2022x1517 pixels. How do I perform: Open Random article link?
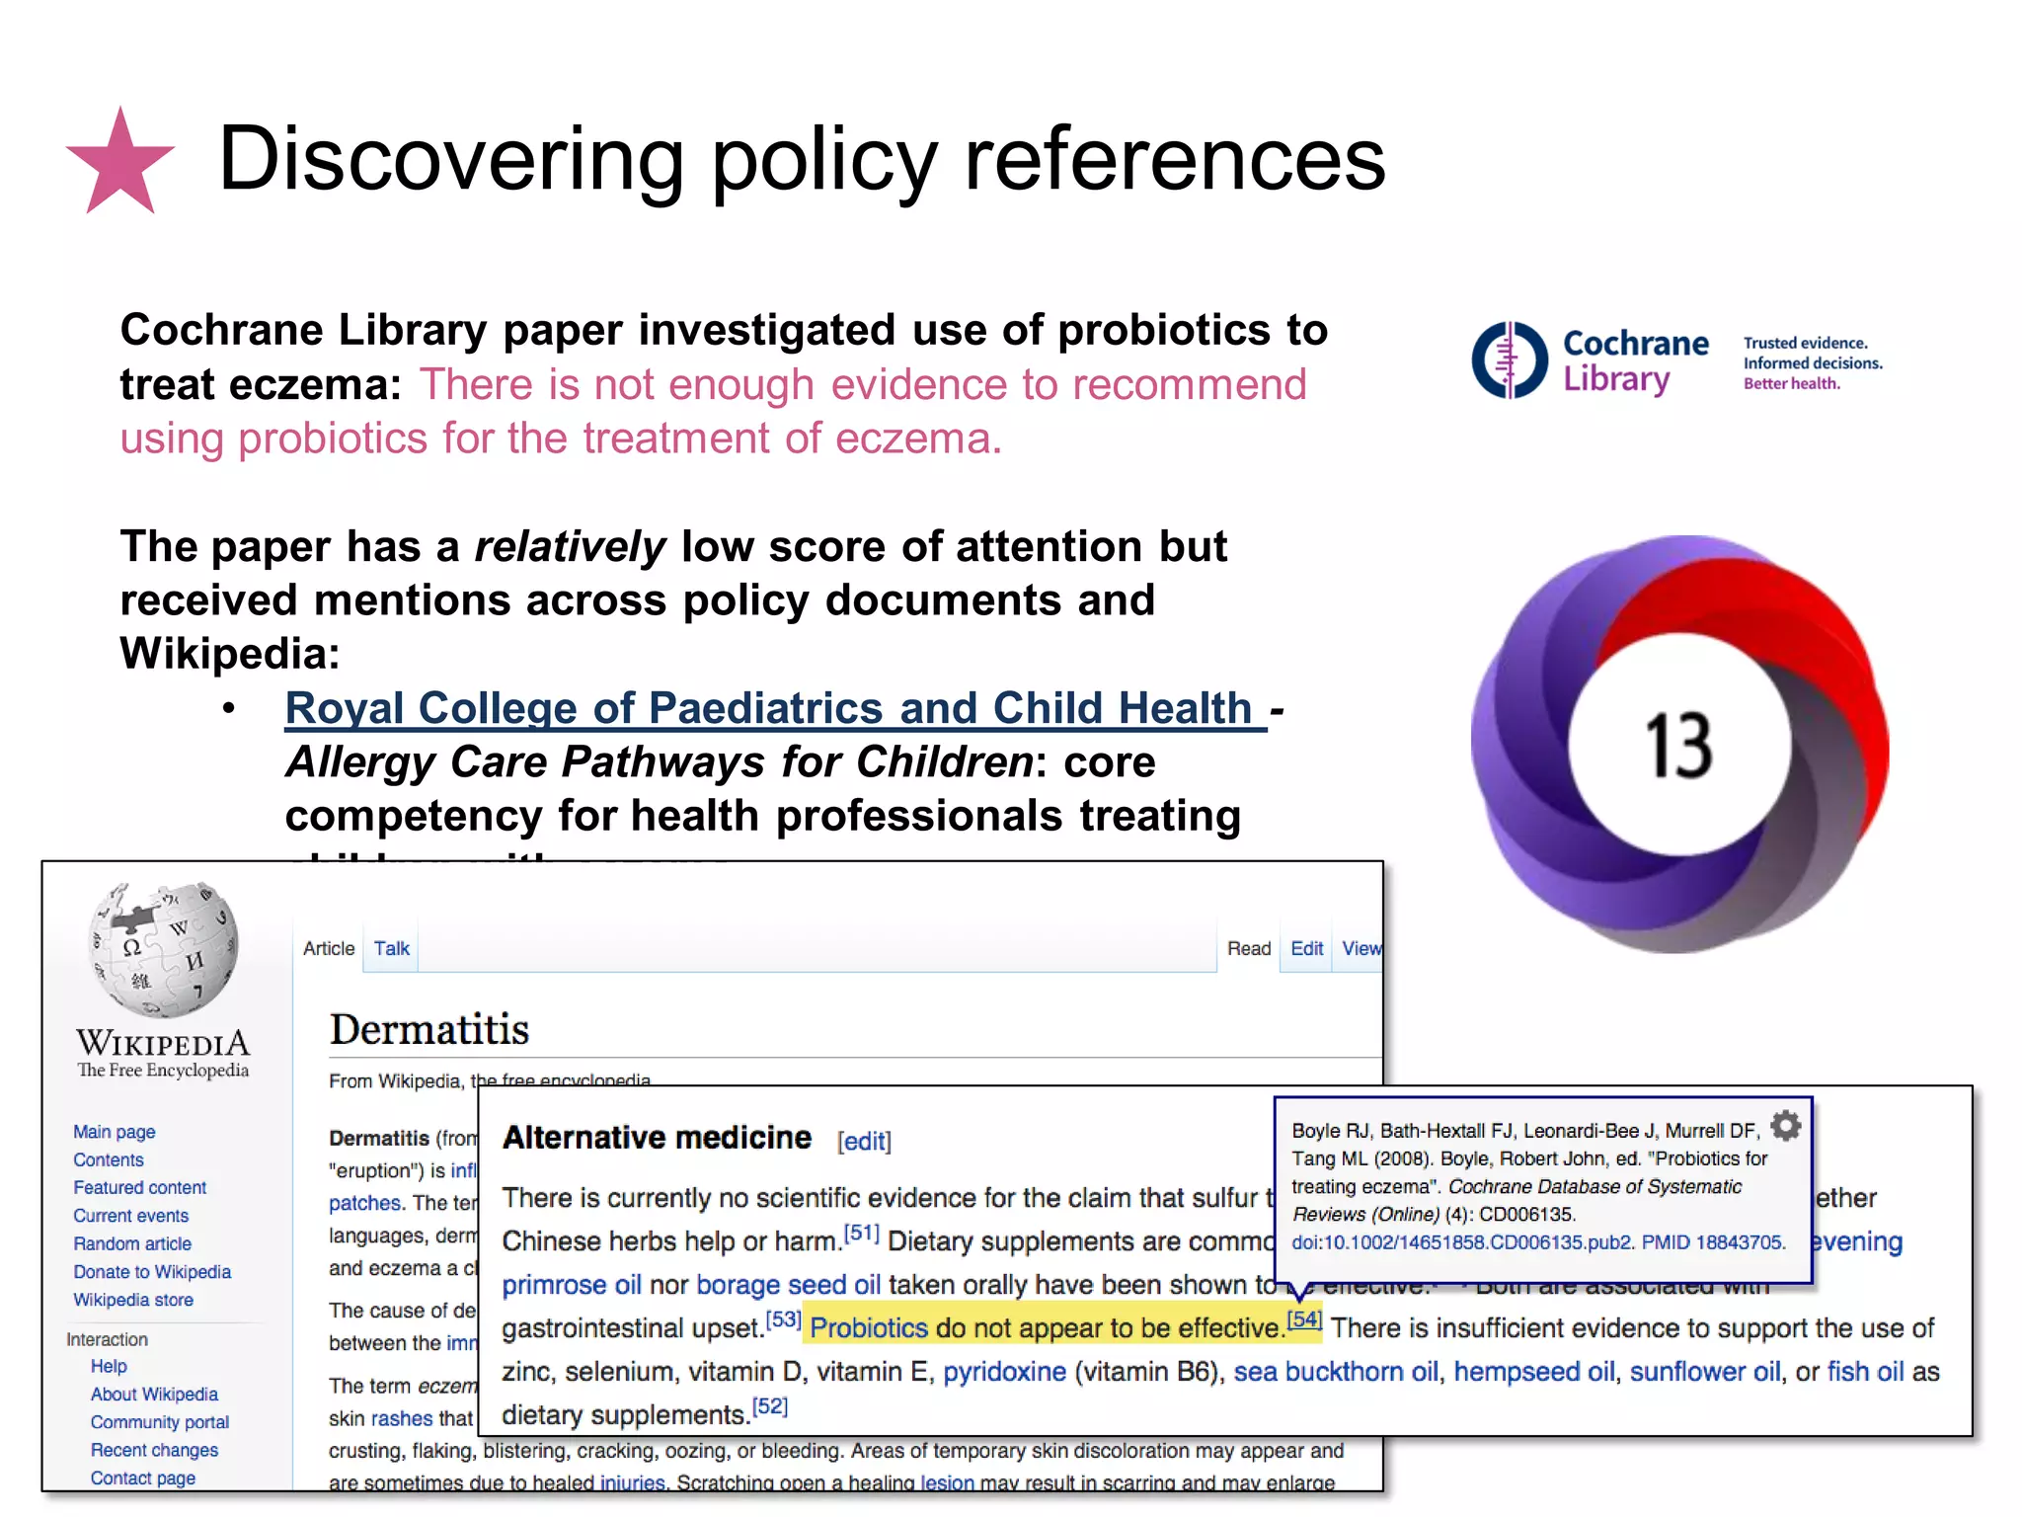[132, 1243]
